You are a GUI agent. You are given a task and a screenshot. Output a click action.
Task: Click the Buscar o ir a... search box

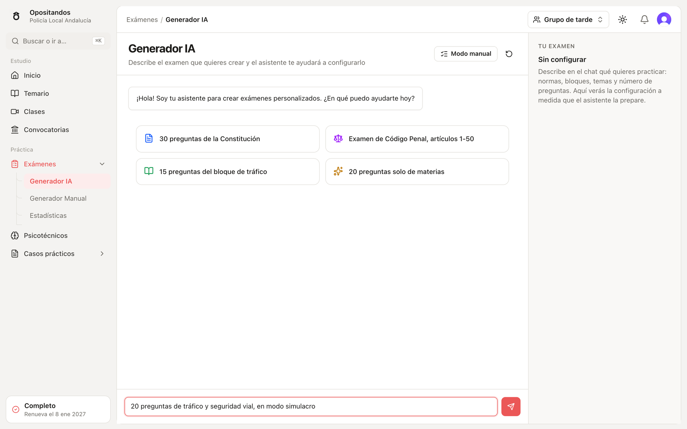(x=58, y=41)
